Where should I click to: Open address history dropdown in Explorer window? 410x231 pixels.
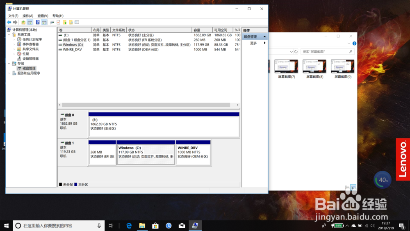[291, 52]
